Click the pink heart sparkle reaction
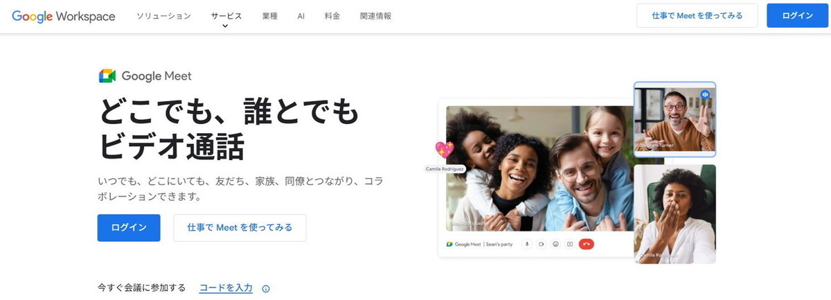The height and width of the screenshot is (300, 831). [x=444, y=150]
